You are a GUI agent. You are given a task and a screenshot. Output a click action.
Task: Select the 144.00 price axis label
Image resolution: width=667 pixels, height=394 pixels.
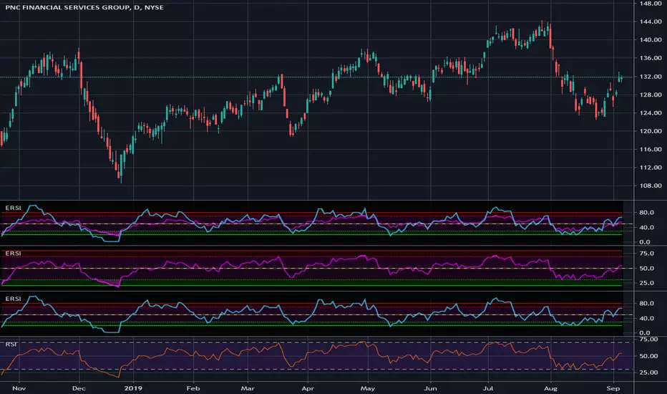[651, 21]
